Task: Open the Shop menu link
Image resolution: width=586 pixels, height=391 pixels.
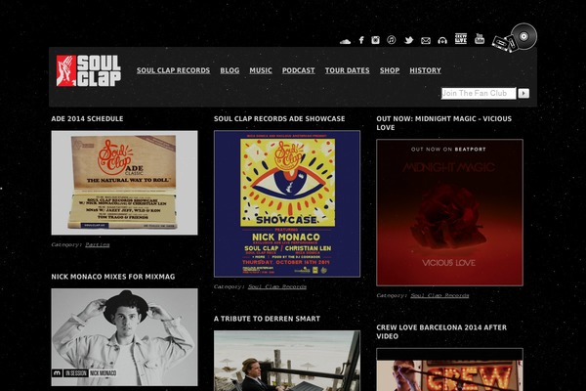Action: (390, 70)
